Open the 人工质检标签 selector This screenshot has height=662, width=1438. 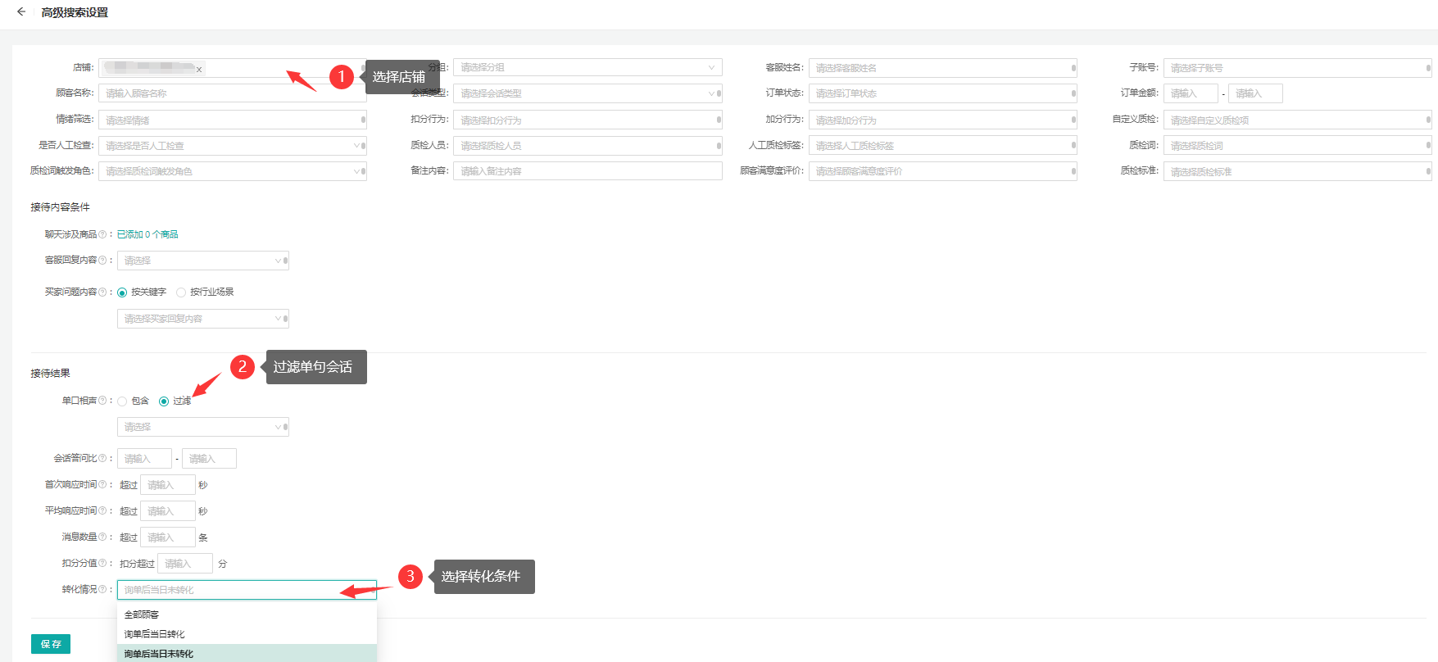[x=942, y=146]
